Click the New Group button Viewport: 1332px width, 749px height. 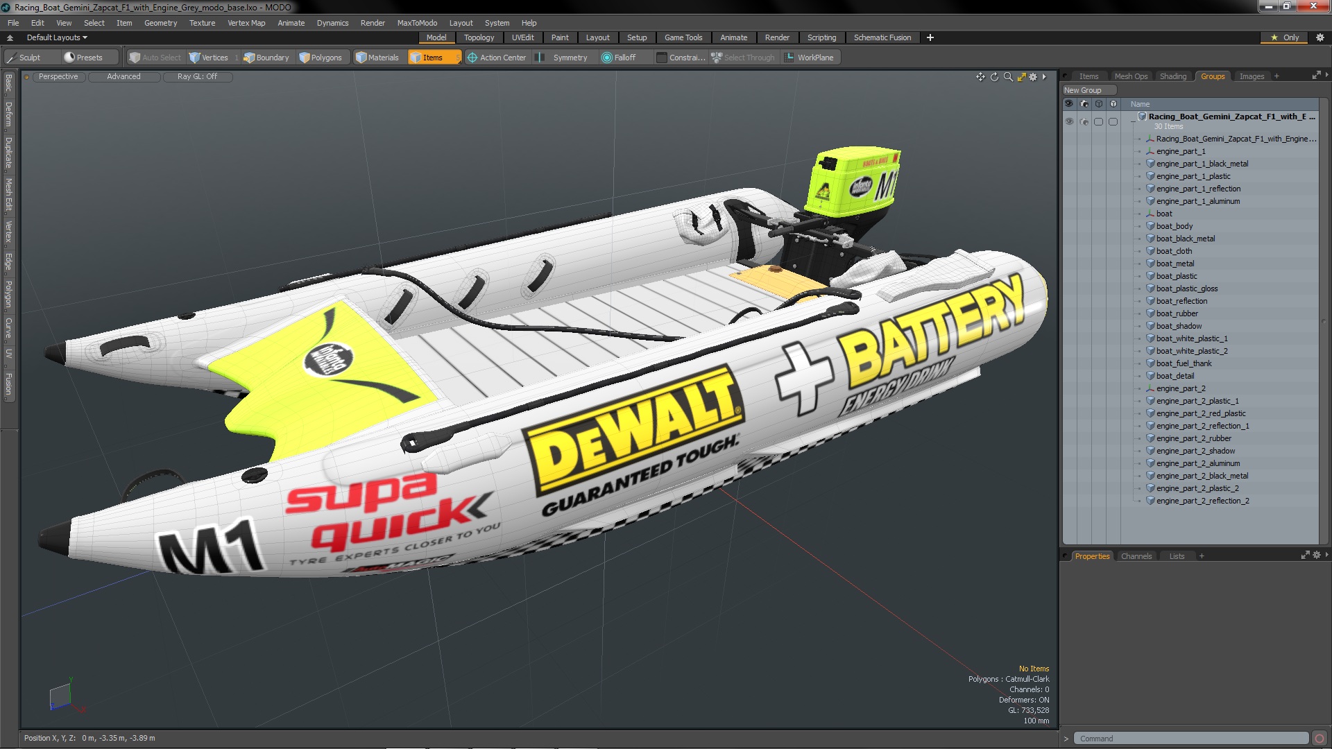click(1088, 90)
